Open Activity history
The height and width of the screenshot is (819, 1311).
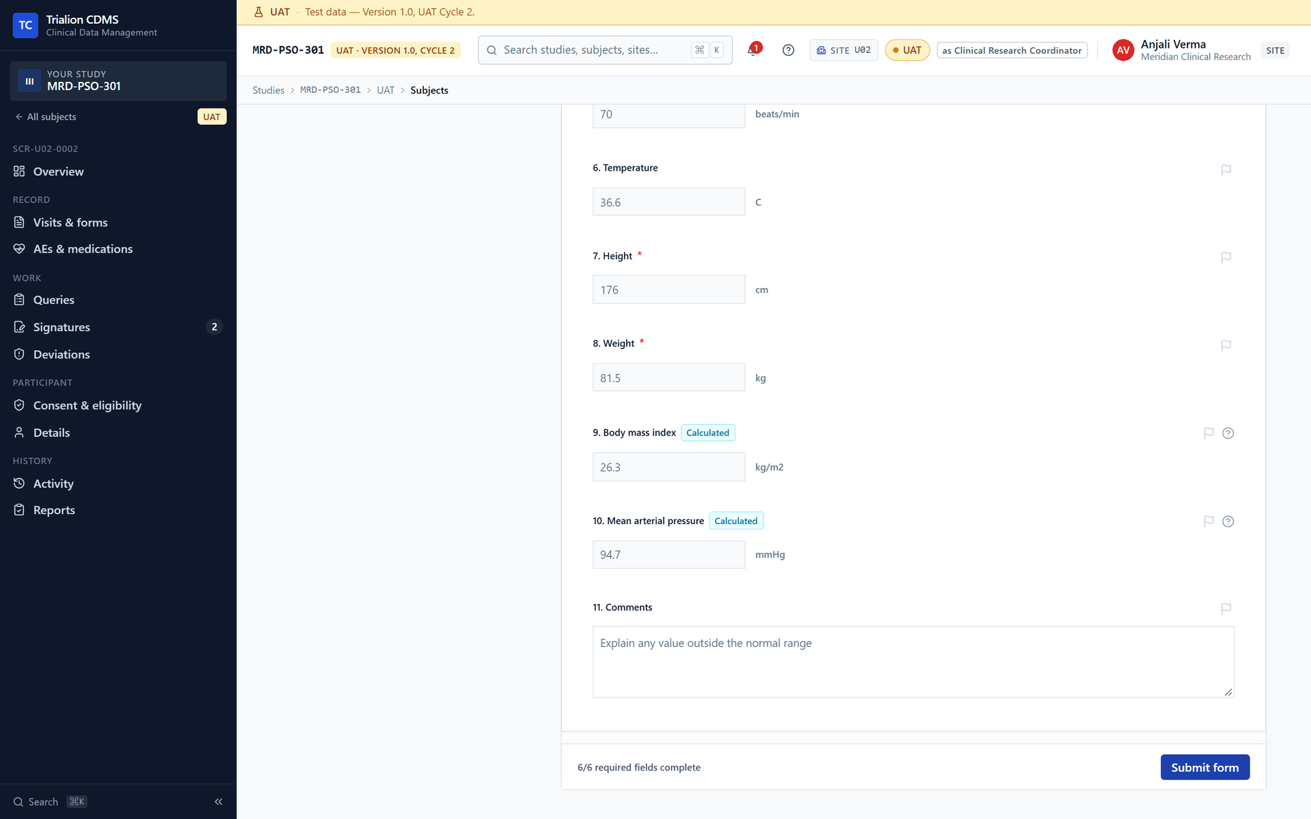[x=118, y=483]
